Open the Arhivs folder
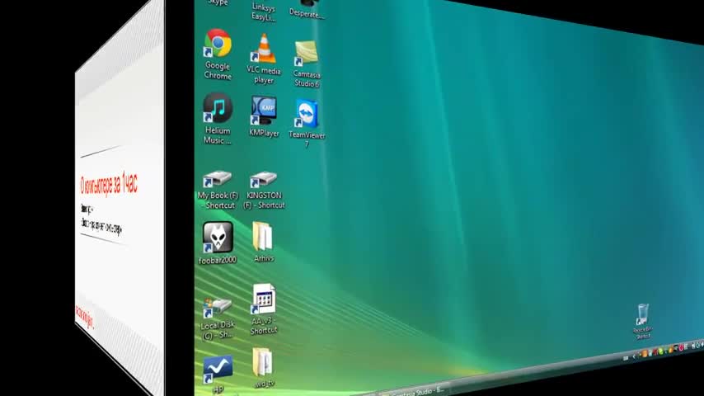This screenshot has width=704, height=396. tap(264, 242)
